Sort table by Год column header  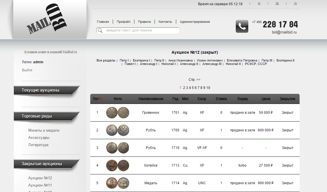pos(175,99)
